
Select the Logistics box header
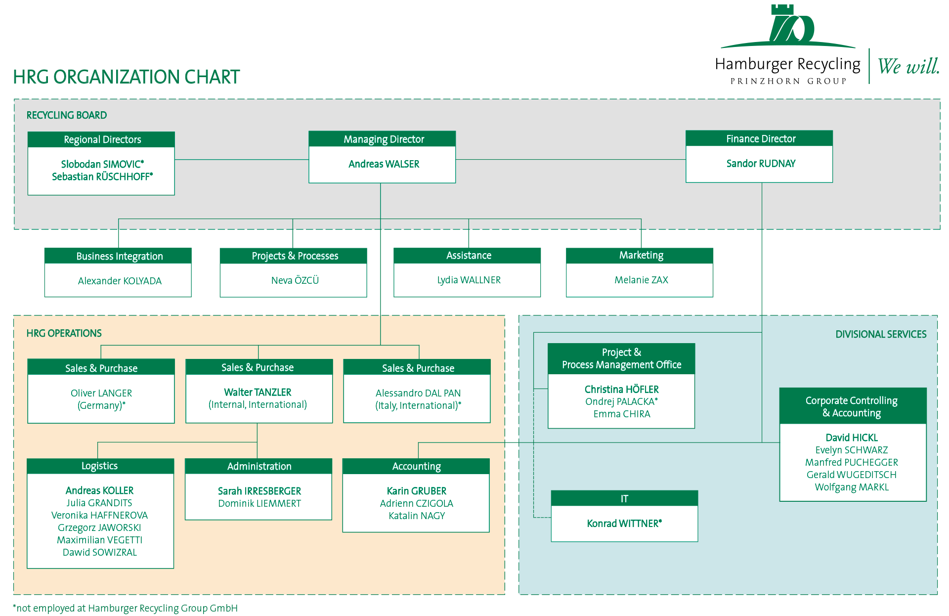point(100,466)
